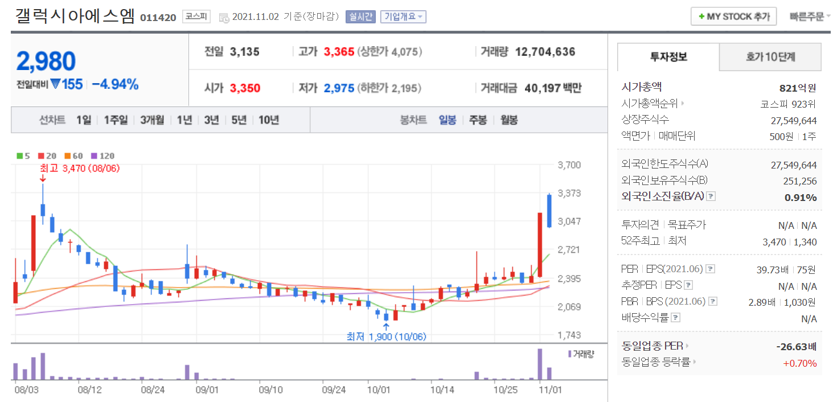The height and width of the screenshot is (402, 833).
Task: Click the 최저 1,900 (10/06) chart marker
Action: click(x=386, y=337)
